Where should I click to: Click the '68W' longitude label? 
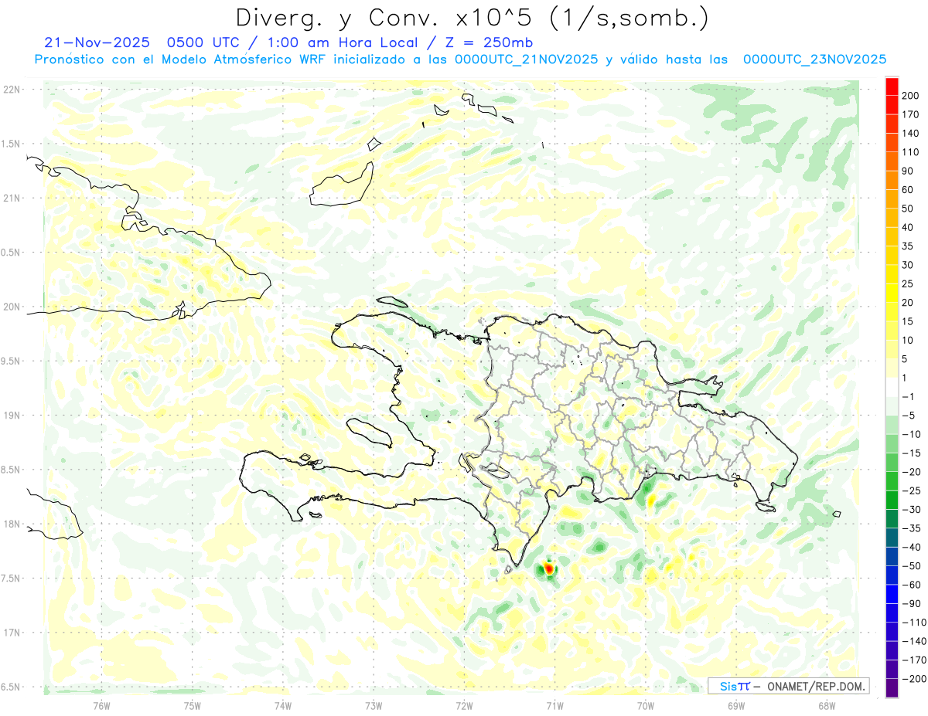tap(827, 705)
